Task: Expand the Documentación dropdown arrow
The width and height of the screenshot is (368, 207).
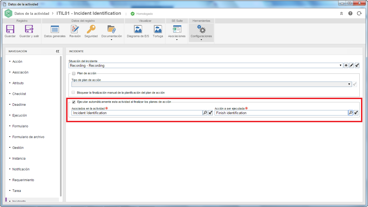Action: click(111, 40)
